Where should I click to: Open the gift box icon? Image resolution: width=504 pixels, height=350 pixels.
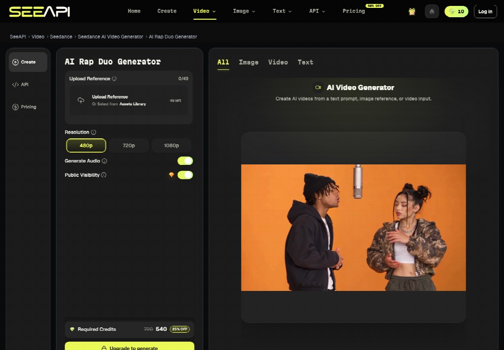[412, 12]
